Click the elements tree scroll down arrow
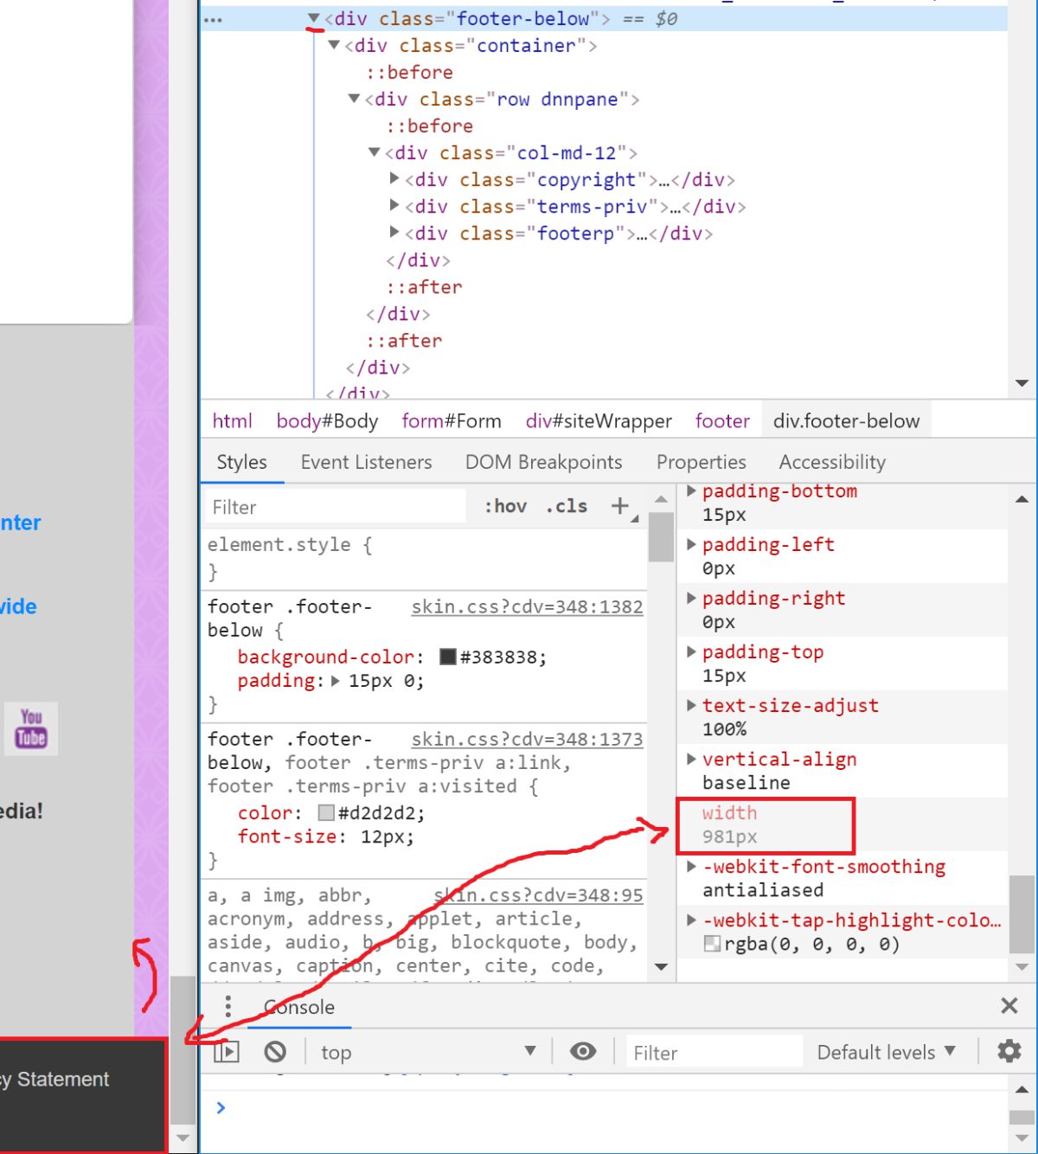1038x1154 pixels. (x=1022, y=383)
